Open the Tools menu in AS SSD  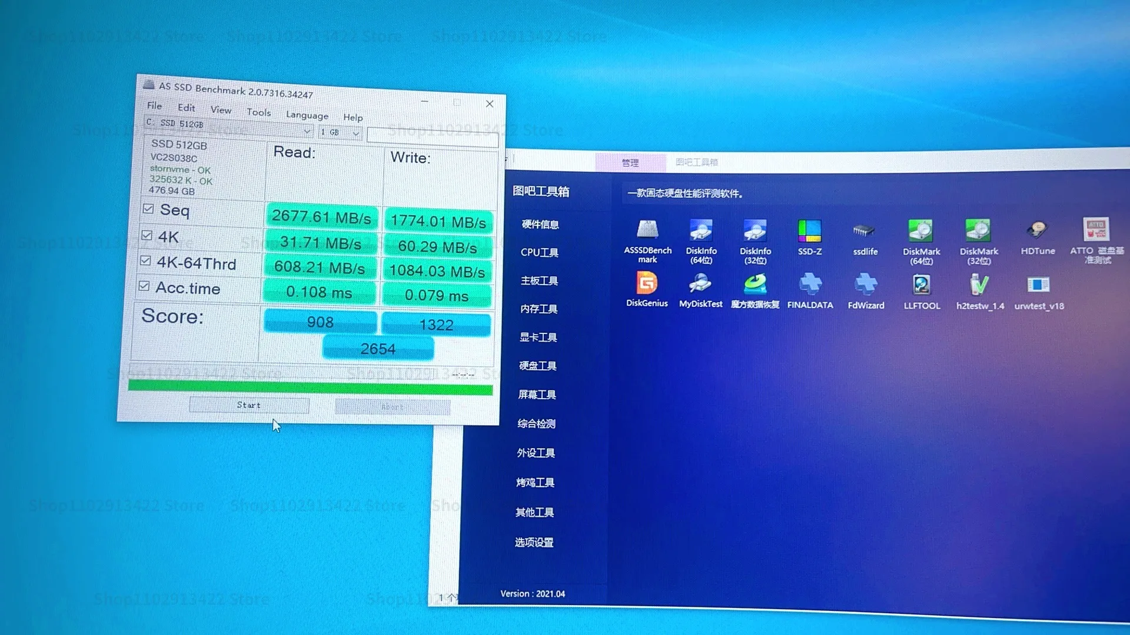click(x=258, y=112)
